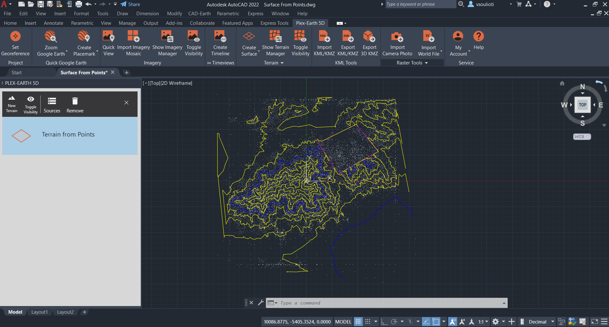Click Export KML/KMZ tool
Viewport: 609px width, 327px height.
pos(348,43)
